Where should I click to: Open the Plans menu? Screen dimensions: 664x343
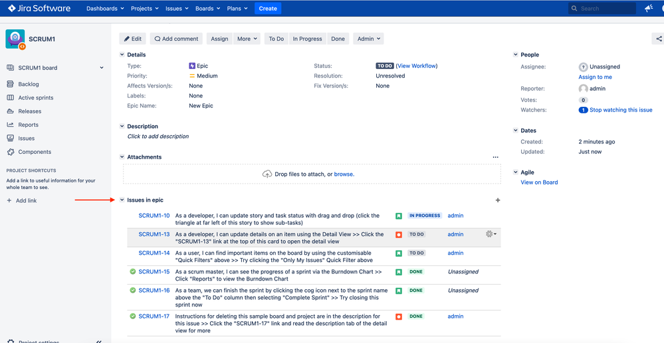click(x=237, y=9)
